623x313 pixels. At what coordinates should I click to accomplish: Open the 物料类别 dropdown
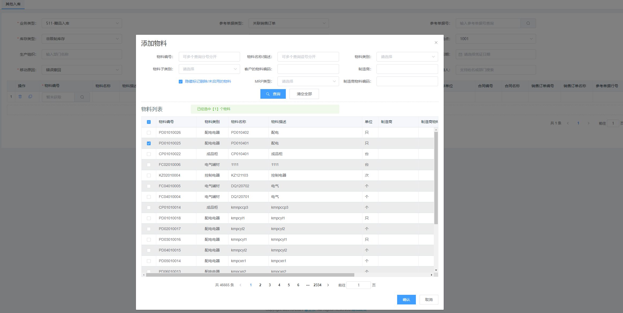pyautogui.click(x=407, y=57)
